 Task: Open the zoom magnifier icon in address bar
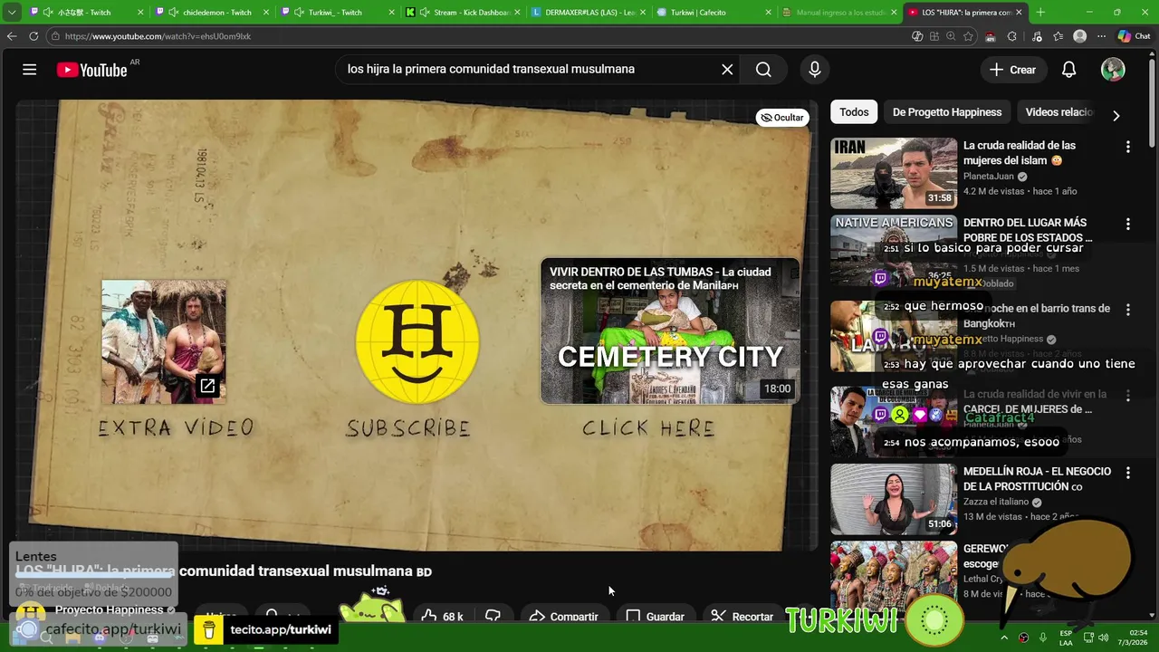click(x=952, y=36)
